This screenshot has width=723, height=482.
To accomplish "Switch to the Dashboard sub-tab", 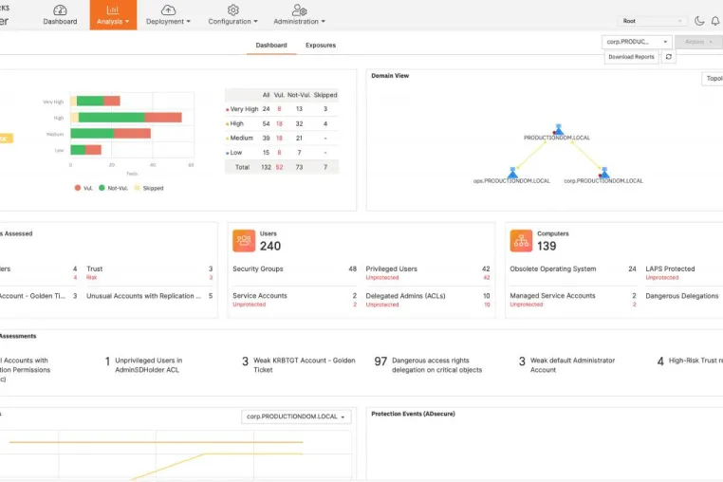I will 271,46.
